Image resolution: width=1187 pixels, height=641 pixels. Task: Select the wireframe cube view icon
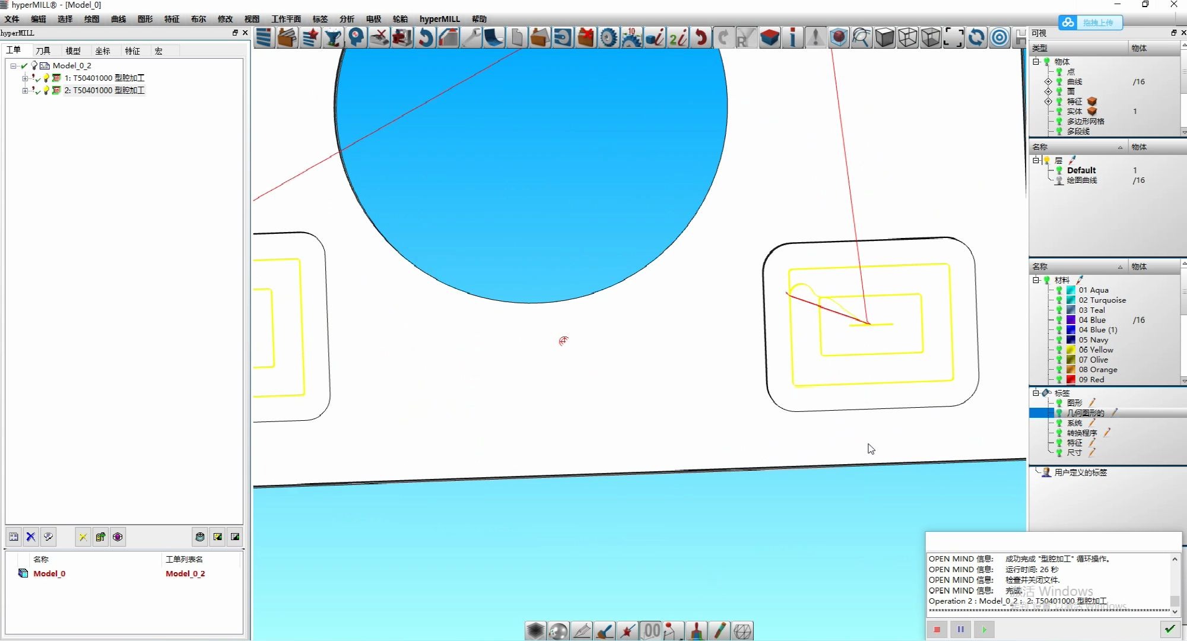[x=907, y=38]
